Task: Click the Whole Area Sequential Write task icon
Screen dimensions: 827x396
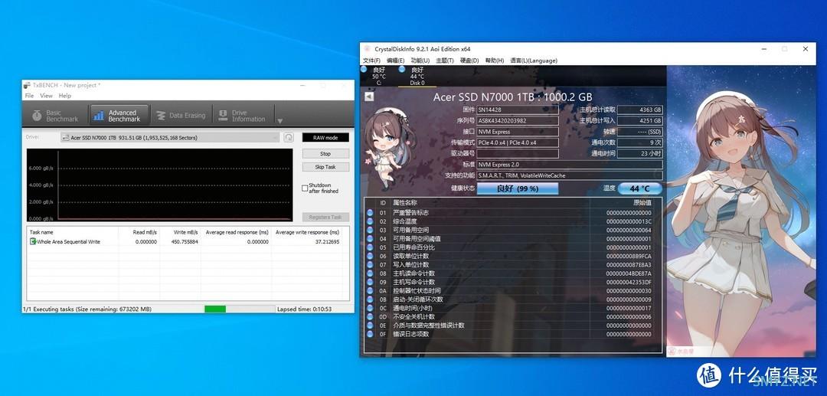Action: tap(33, 241)
